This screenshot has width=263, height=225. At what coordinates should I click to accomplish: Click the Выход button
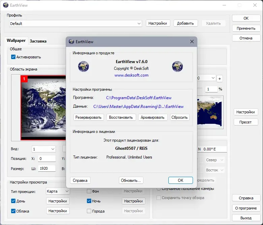point(246,218)
